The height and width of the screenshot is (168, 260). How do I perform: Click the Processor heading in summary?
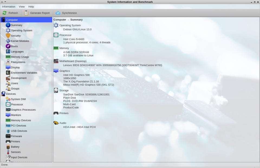[65, 35]
